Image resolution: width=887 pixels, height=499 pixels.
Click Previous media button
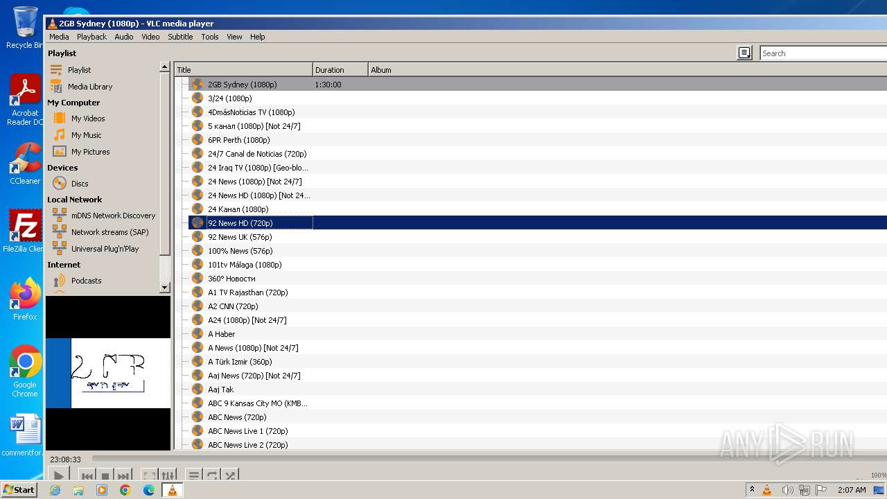(87, 475)
